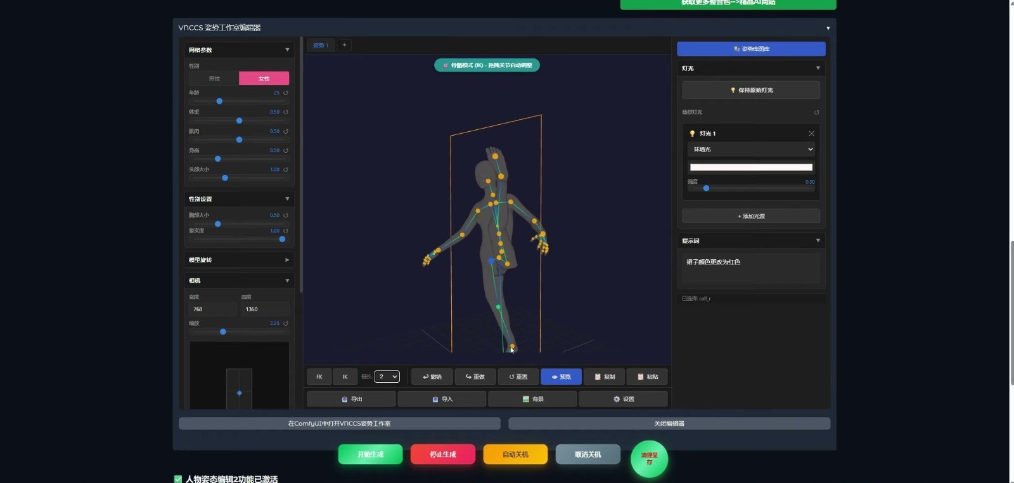Switch to the 姿势 1 tab
The height and width of the screenshot is (483, 1014).
(321, 45)
